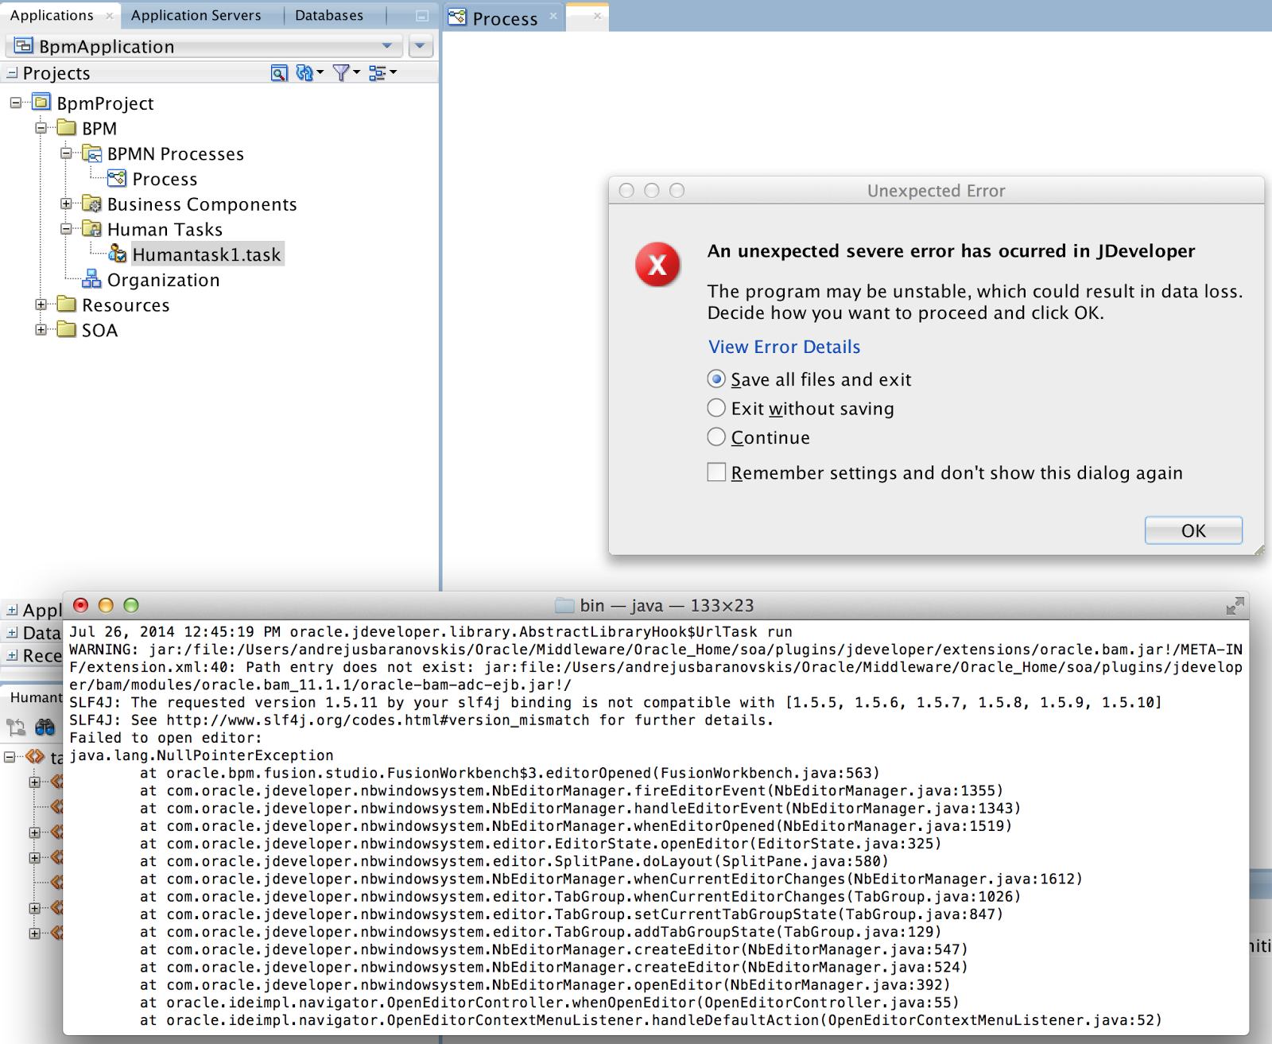
Task: Close the Applications tab
Action: click(109, 16)
